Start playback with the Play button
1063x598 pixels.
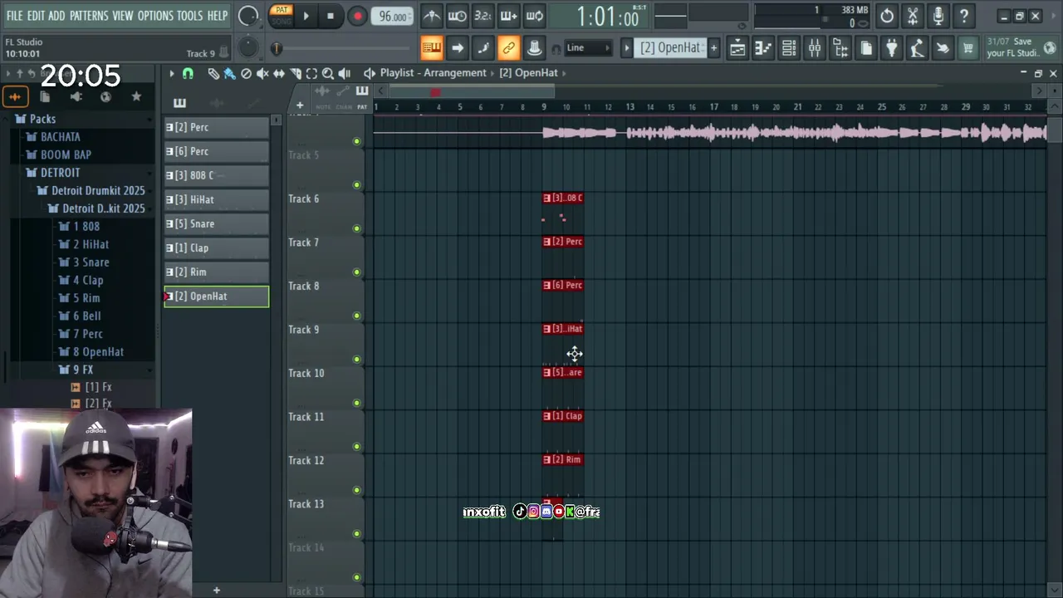tap(306, 16)
